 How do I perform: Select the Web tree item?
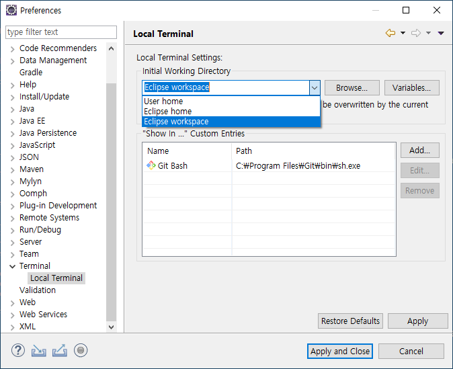tap(28, 302)
